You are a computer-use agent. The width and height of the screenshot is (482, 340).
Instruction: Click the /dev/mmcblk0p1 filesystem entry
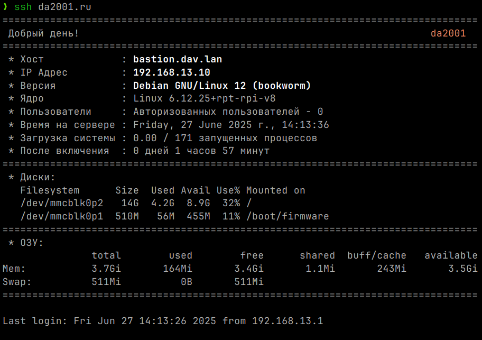point(61,216)
